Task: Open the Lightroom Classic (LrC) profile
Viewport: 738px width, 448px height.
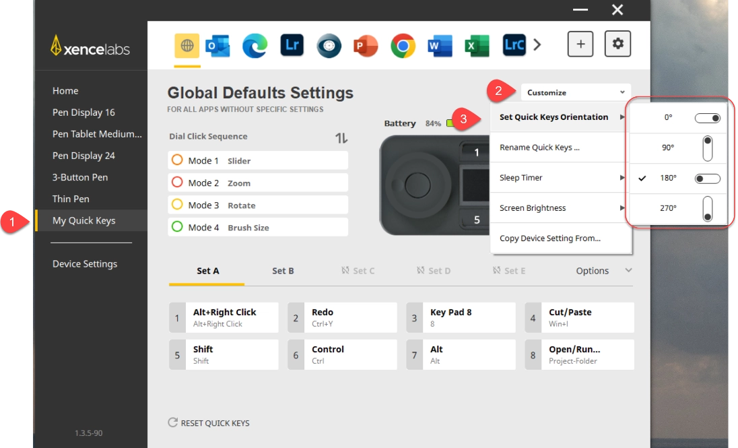Action: coord(514,45)
